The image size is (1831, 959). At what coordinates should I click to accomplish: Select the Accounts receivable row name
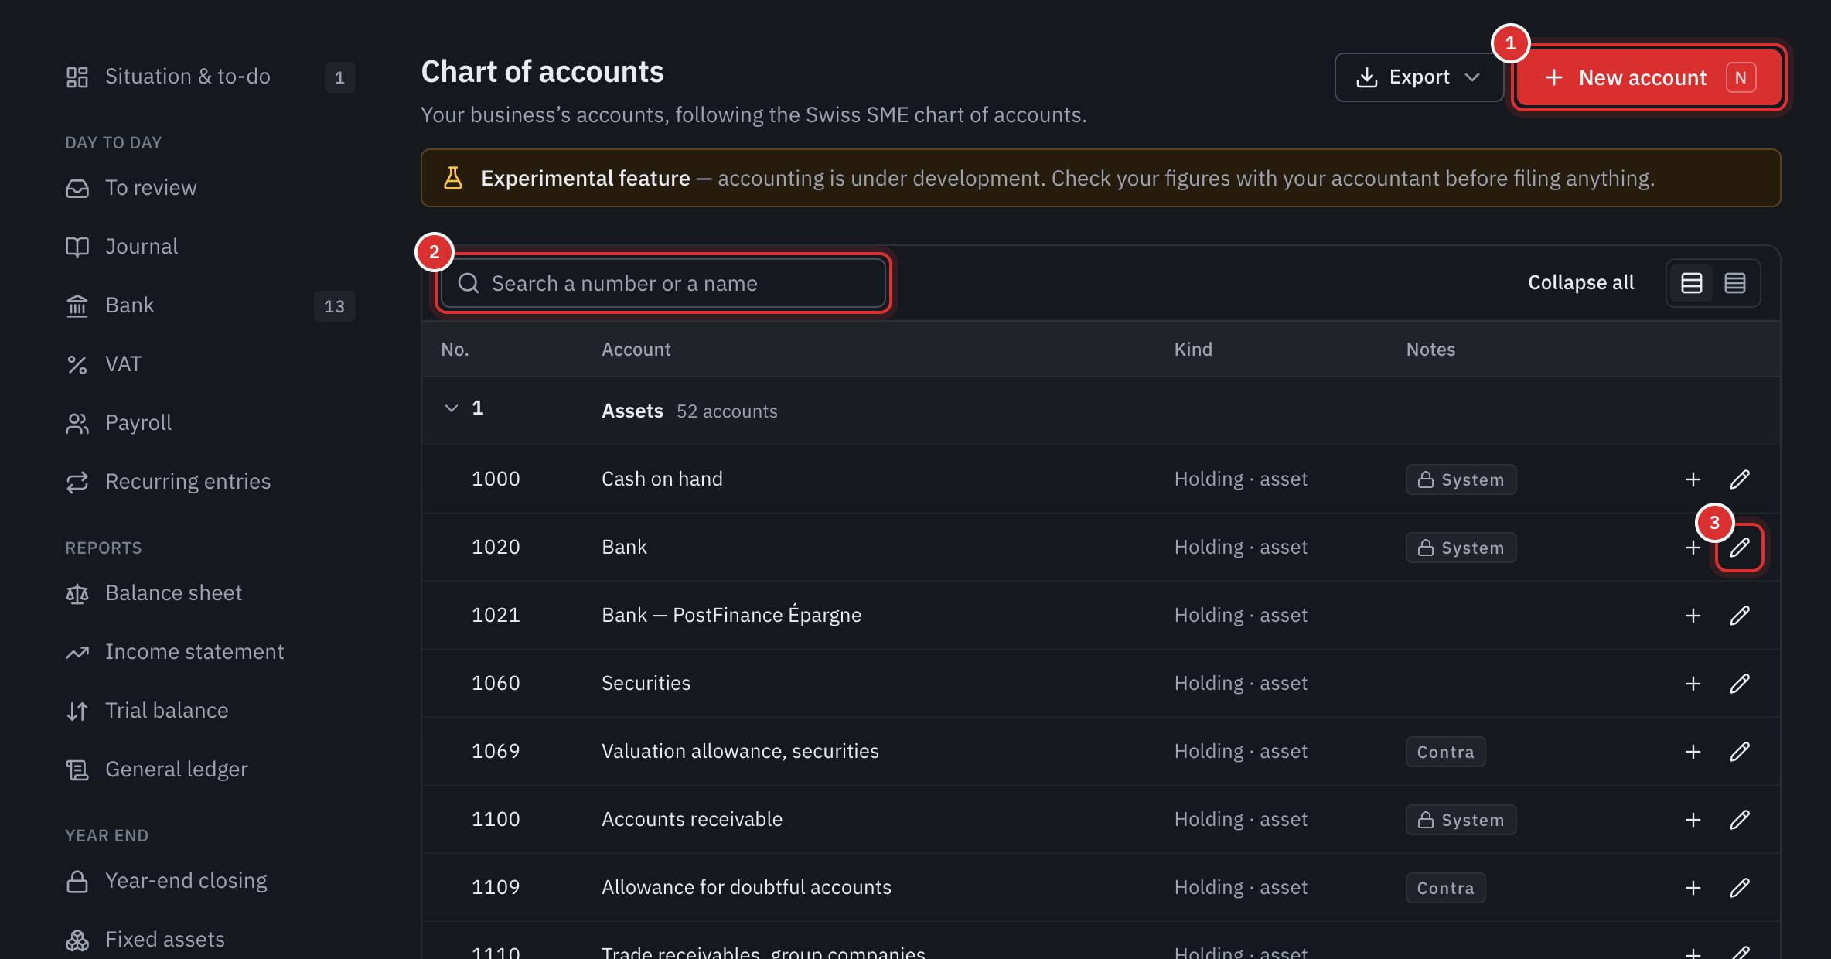[692, 820]
